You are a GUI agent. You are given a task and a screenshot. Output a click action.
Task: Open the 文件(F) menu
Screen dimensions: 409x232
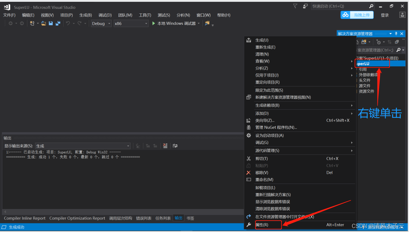click(9, 15)
